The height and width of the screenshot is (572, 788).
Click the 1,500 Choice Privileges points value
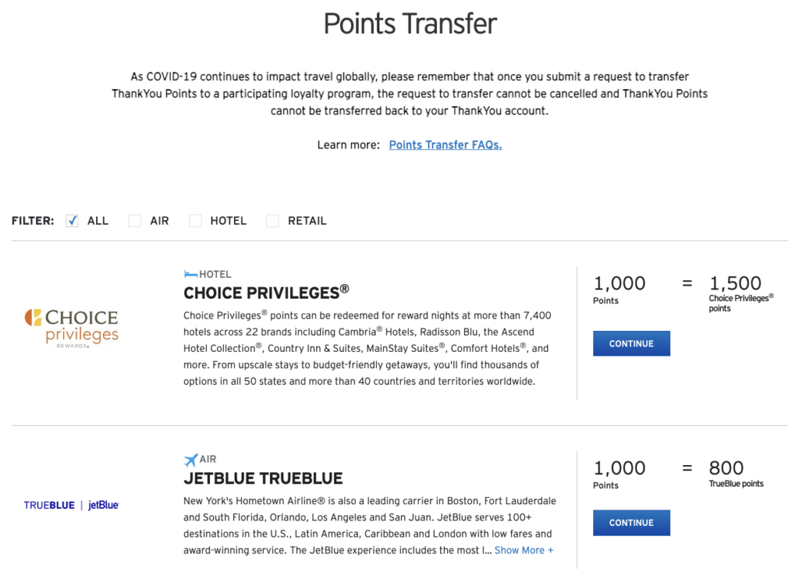(x=735, y=283)
